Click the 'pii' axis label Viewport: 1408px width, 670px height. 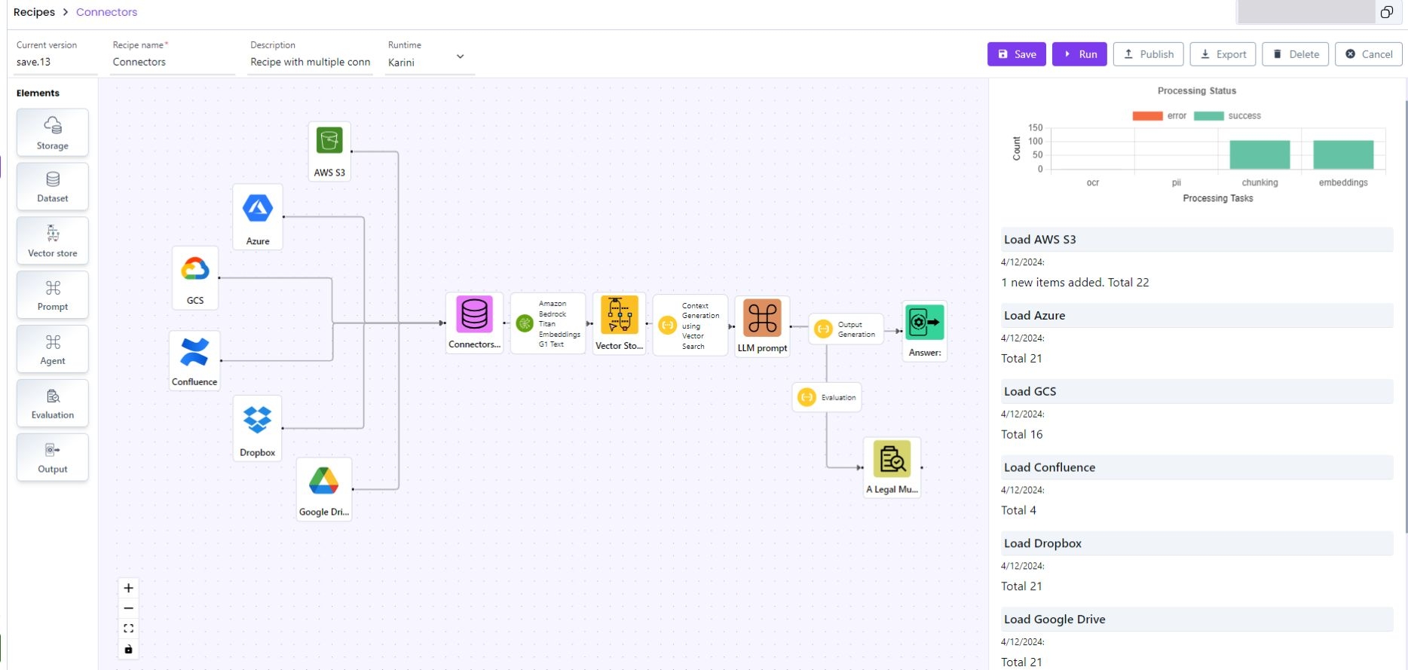point(1177,182)
